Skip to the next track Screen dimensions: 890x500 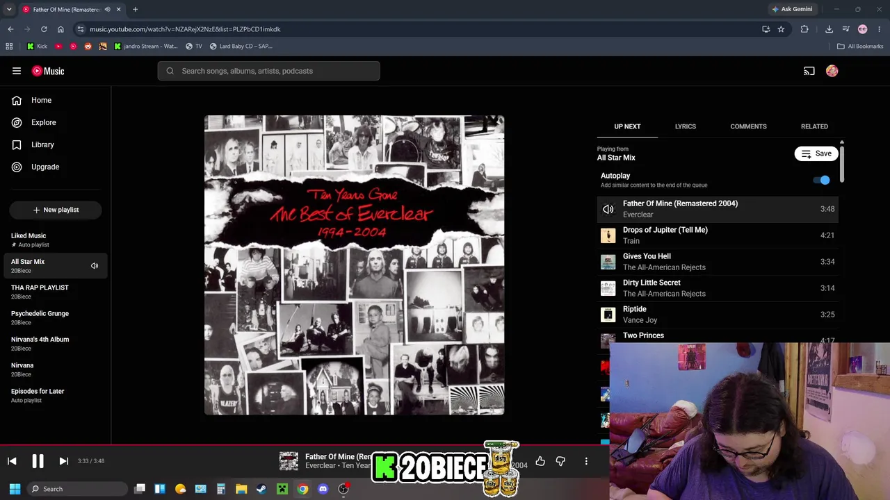coord(63,461)
